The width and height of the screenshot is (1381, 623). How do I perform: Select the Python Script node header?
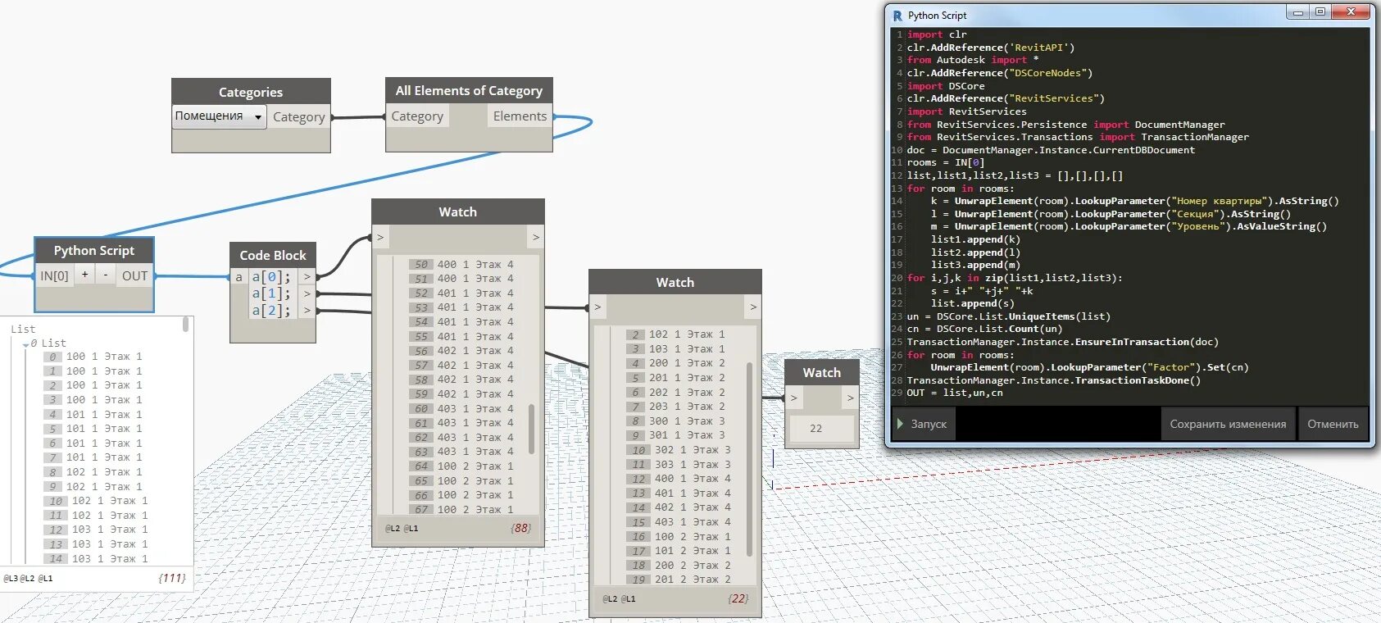(x=94, y=251)
